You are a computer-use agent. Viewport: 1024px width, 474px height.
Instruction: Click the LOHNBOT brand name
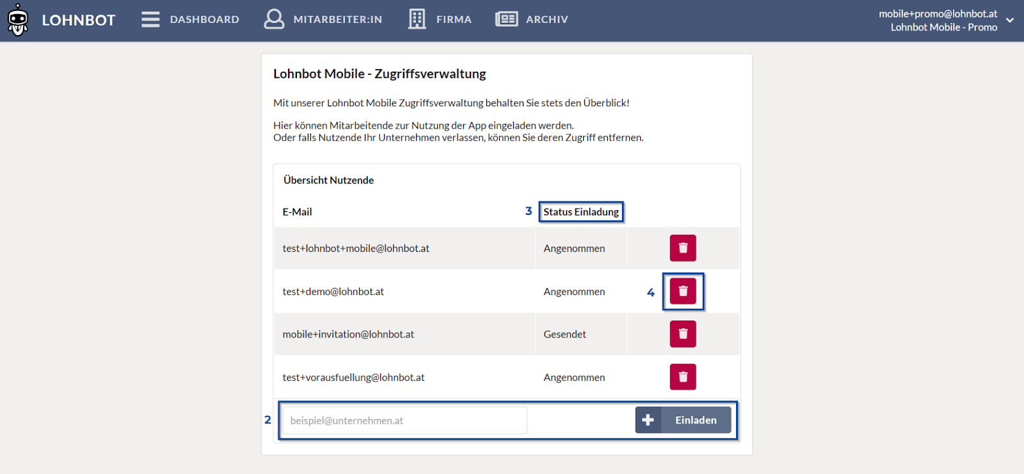(79, 20)
